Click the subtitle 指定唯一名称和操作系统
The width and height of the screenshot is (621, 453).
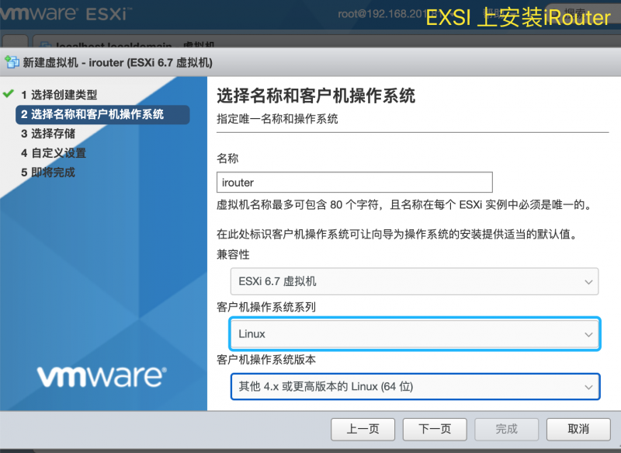tap(277, 119)
